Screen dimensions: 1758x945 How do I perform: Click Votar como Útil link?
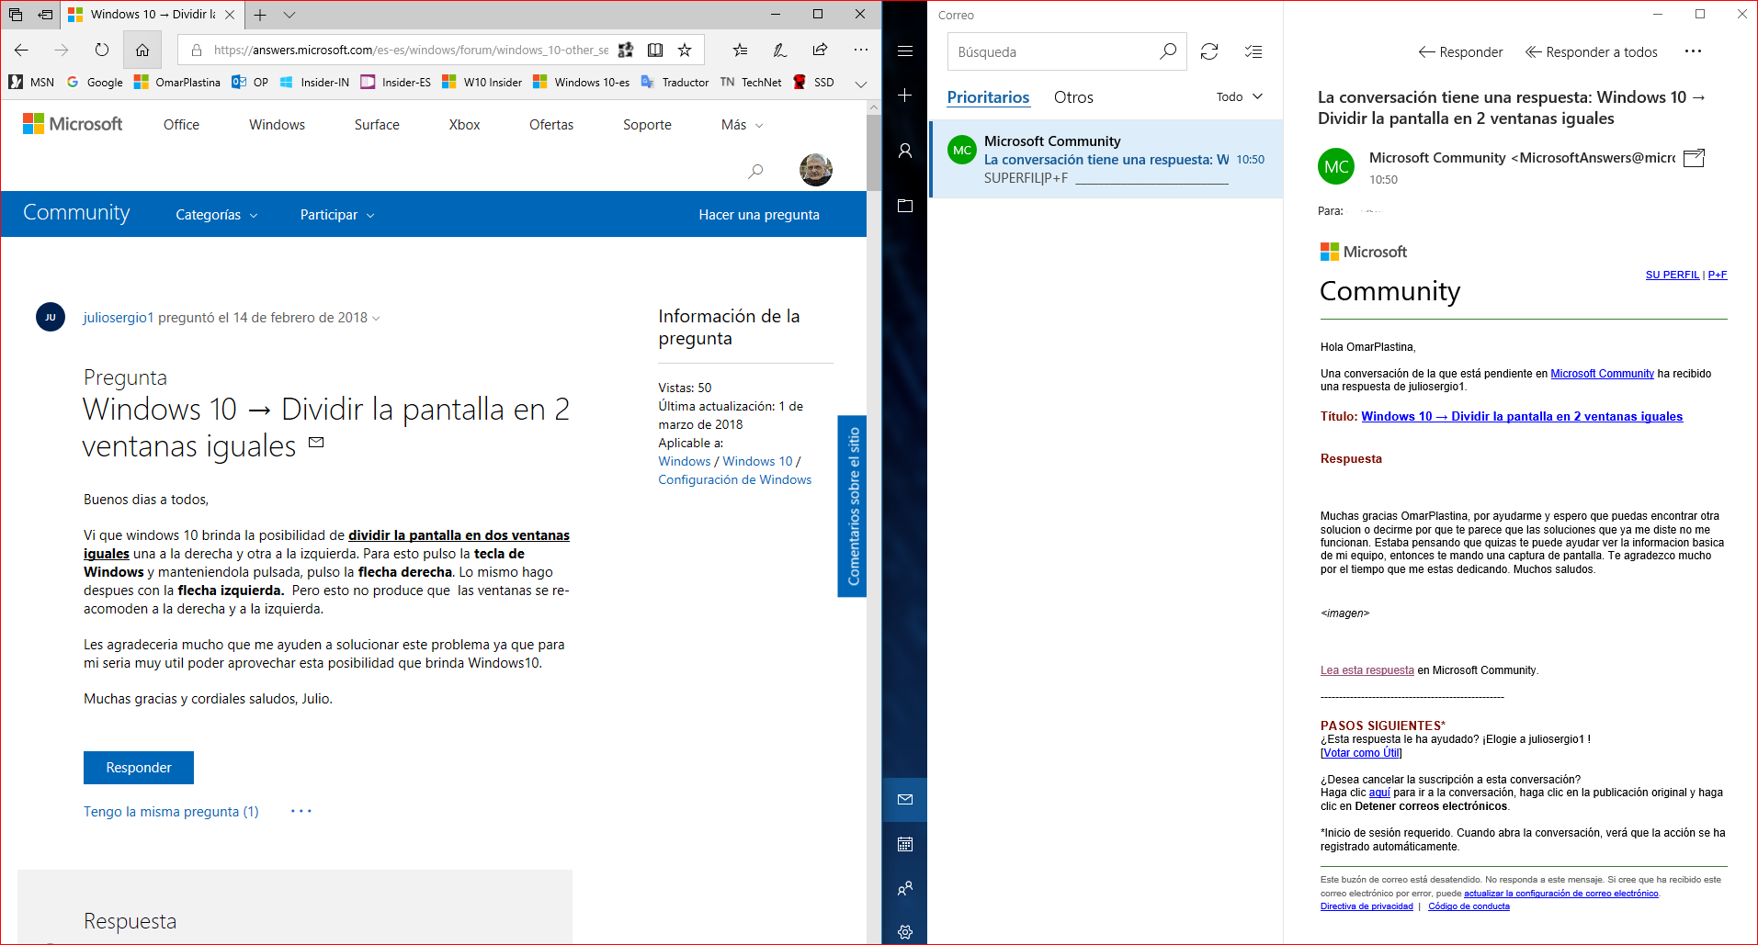click(x=1362, y=753)
